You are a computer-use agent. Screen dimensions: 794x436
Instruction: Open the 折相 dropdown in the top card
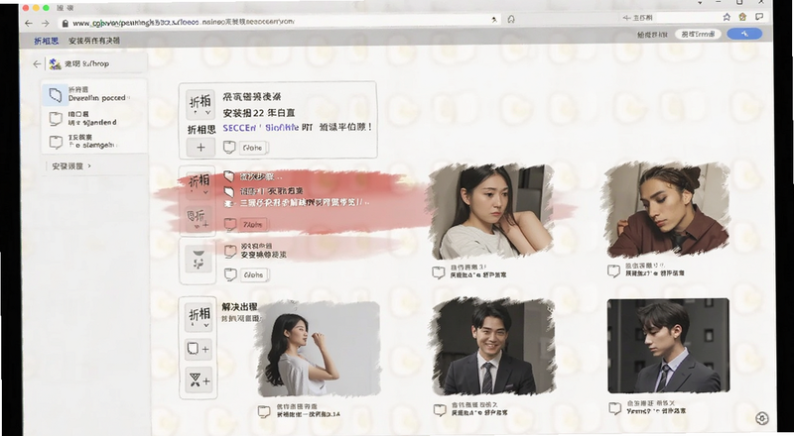(x=200, y=105)
